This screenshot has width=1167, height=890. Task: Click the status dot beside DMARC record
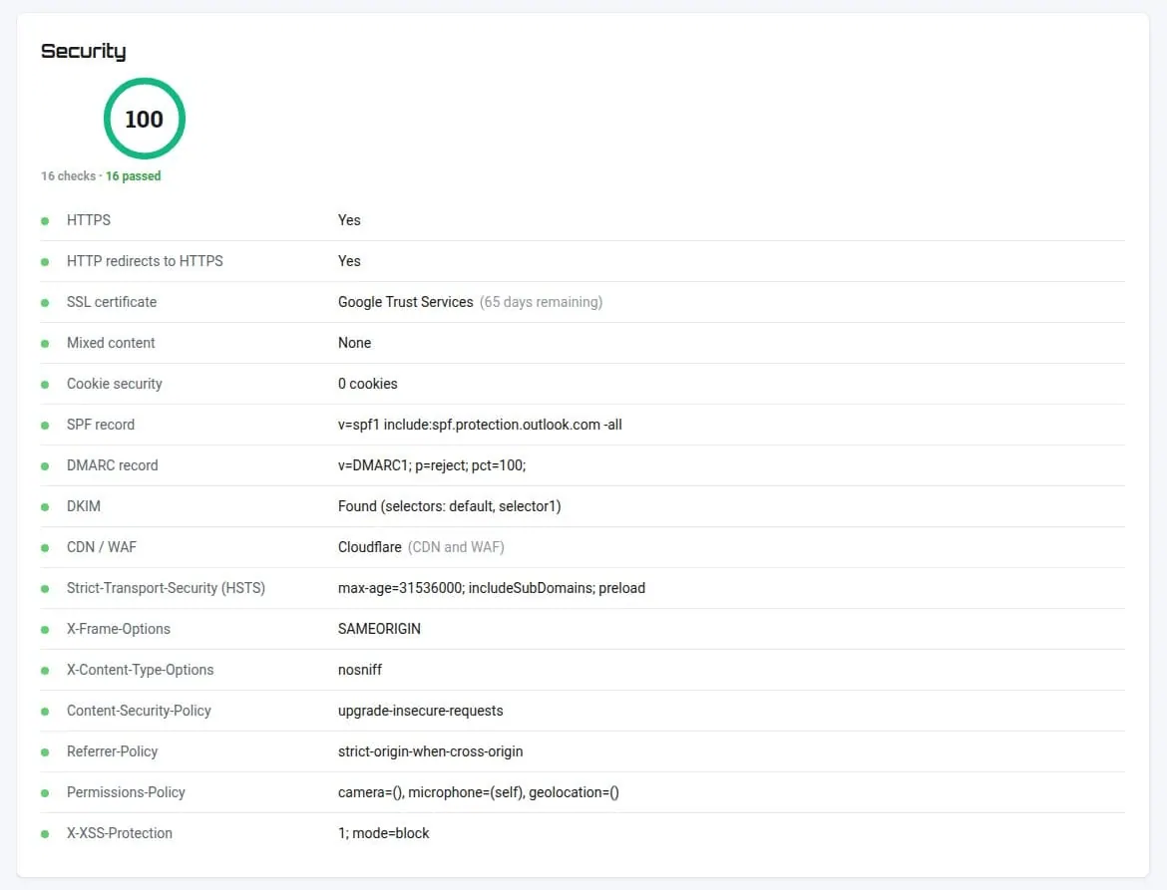tap(45, 466)
